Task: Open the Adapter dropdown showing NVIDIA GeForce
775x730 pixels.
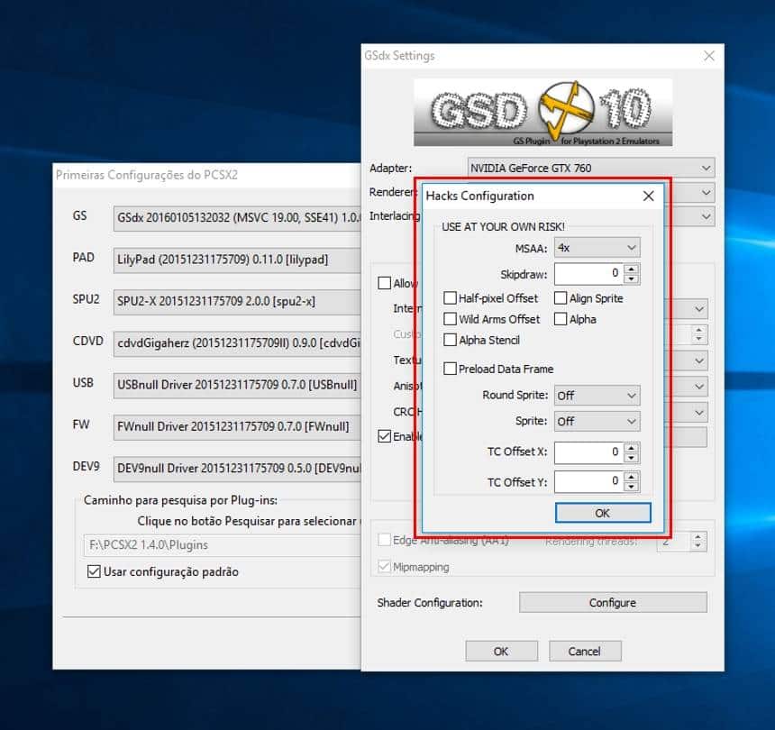Action: (590, 168)
